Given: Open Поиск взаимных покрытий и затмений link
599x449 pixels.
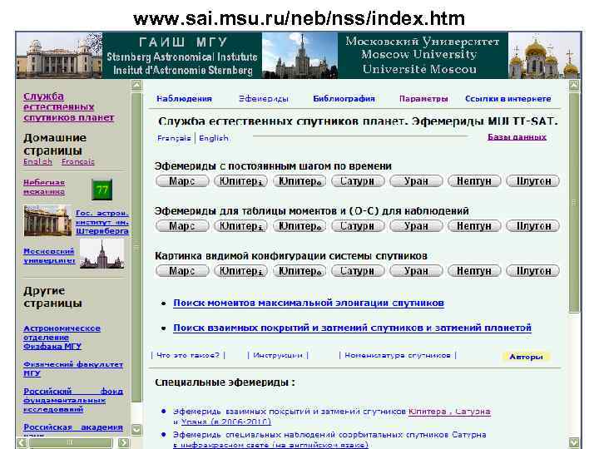Looking at the screenshot, I should pos(352,328).
